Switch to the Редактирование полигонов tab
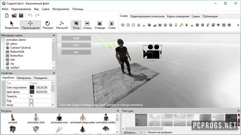Screen dimensions: 241x135 click(x=147, y=16)
